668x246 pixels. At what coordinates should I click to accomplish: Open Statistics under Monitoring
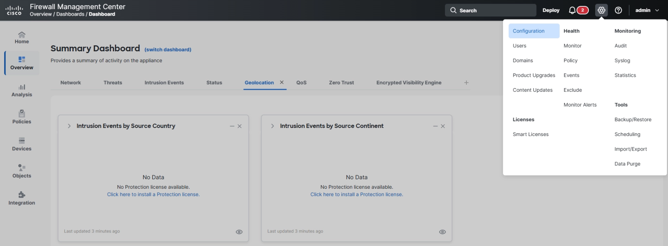tap(625, 75)
